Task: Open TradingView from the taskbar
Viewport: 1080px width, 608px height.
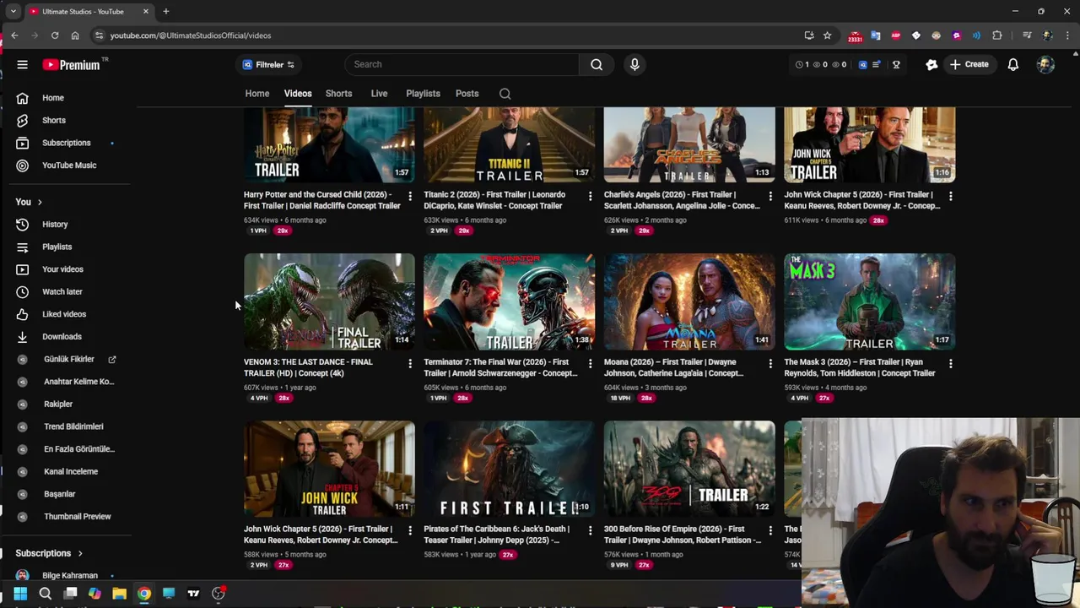Action: [193, 594]
